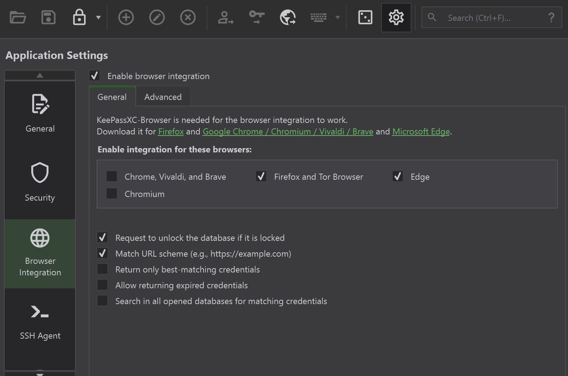Image resolution: width=568 pixels, height=376 pixels.
Task: Open search help question mark
Action: point(551,17)
